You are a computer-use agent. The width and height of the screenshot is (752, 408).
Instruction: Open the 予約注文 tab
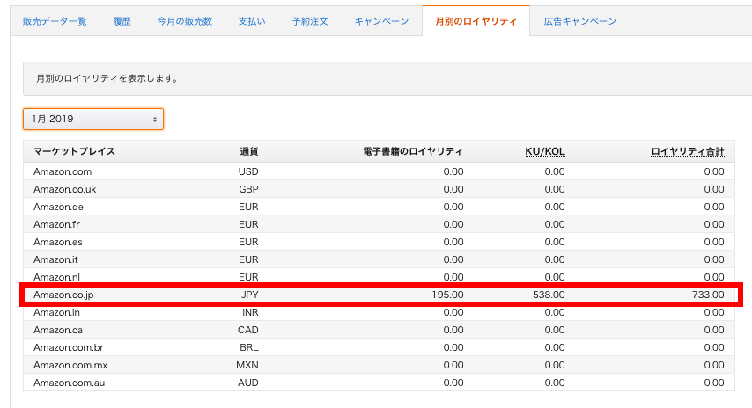(x=310, y=22)
